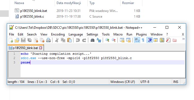This screenshot has height=100, width=194.
Task: Minimize the Notepad++ window
Action: point(155,27)
